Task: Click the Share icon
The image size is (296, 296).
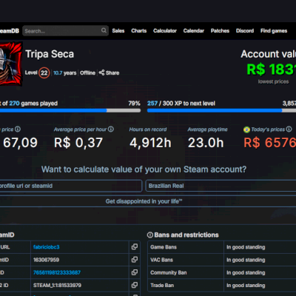Action: tap(101, 73)
